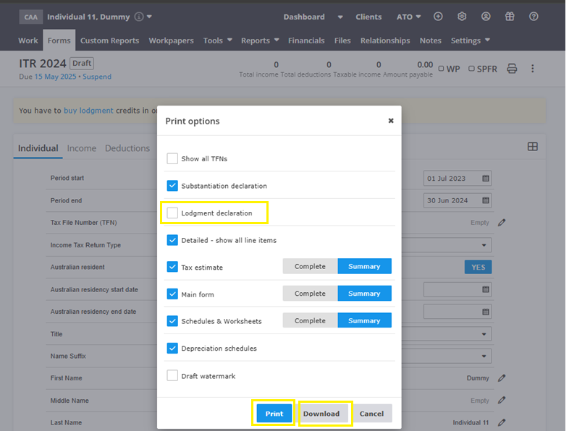
Task: Click the printer icon near SPFR
Action: point(512,69)
